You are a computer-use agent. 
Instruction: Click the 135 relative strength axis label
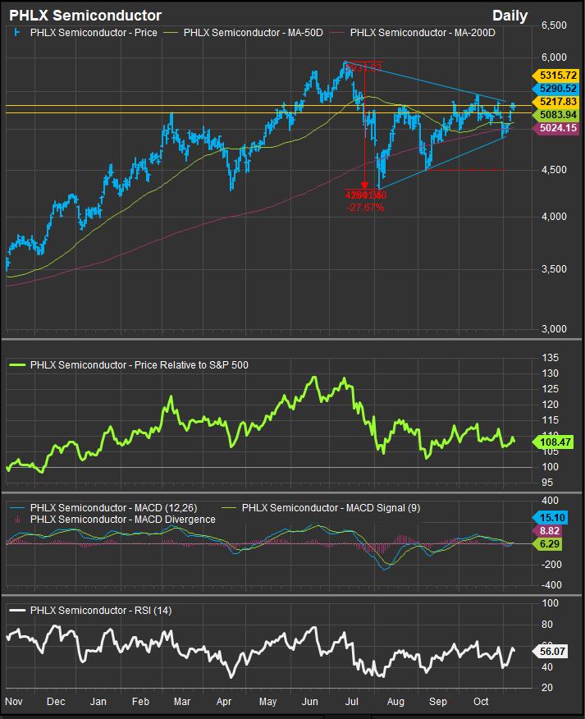(551, 358)
